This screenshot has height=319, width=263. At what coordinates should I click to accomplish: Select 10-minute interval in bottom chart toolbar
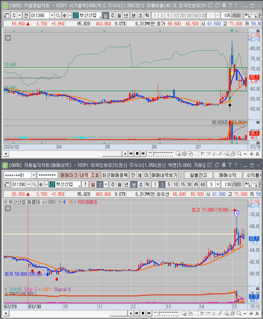click(175, 184)
